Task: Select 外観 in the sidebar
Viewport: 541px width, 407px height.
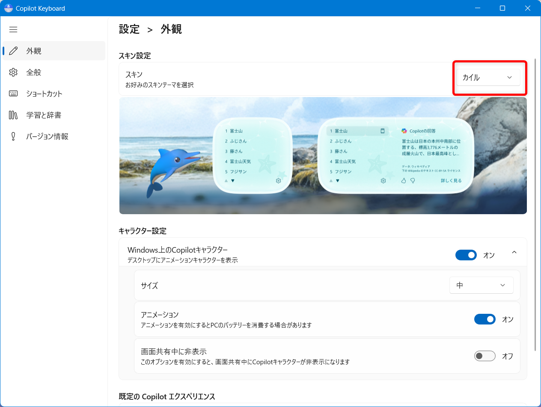Action: [54, 51]
